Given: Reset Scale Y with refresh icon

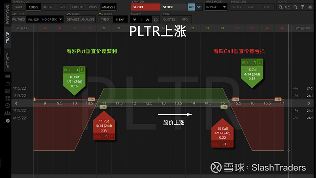Looking at the screenshot, I should point(156,19).
